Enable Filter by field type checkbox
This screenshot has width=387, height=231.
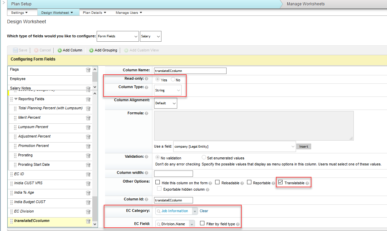tap(202, 223)
